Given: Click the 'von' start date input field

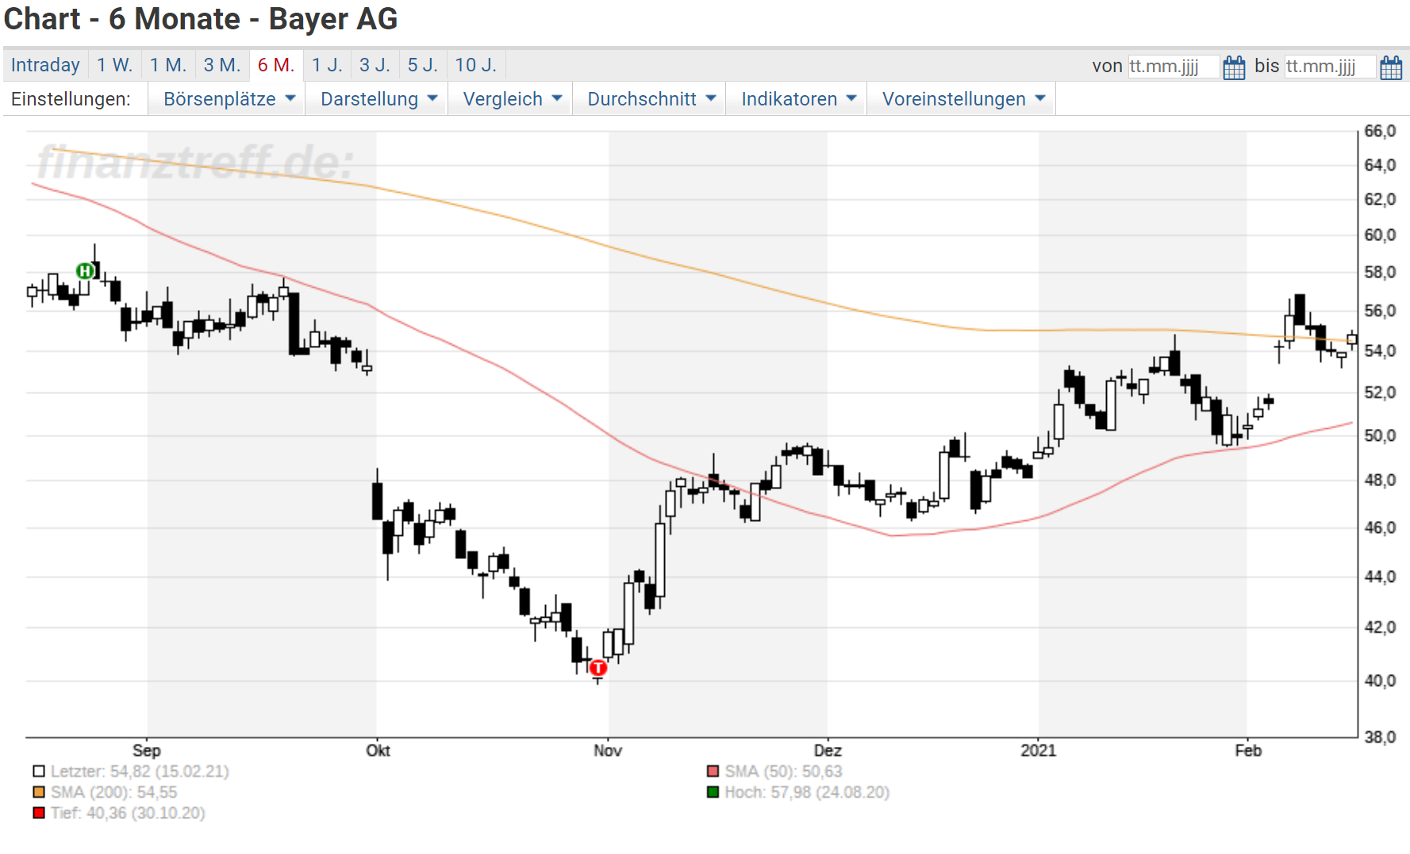Looking at the screenshot, I should point(1173,67).
